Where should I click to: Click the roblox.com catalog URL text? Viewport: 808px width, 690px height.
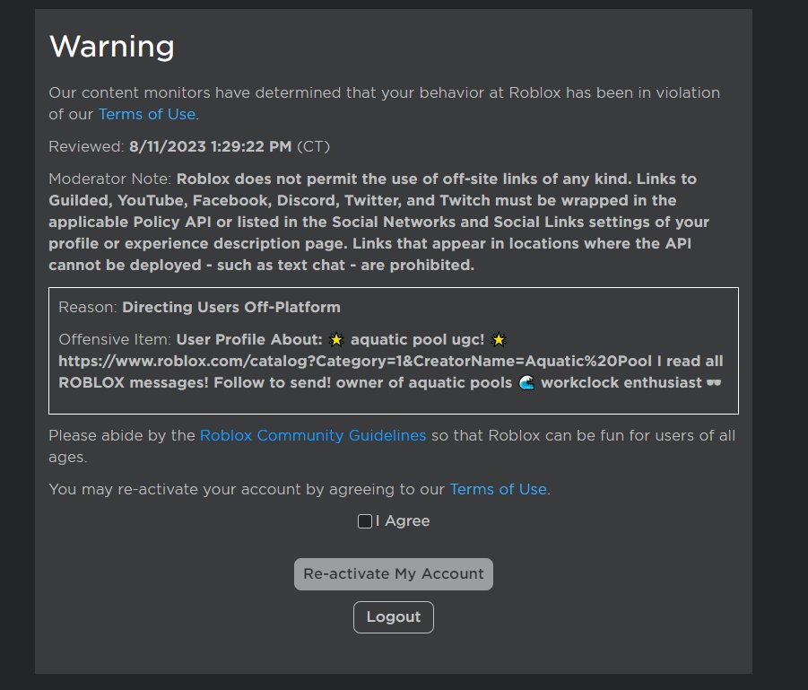coord(355,361)
